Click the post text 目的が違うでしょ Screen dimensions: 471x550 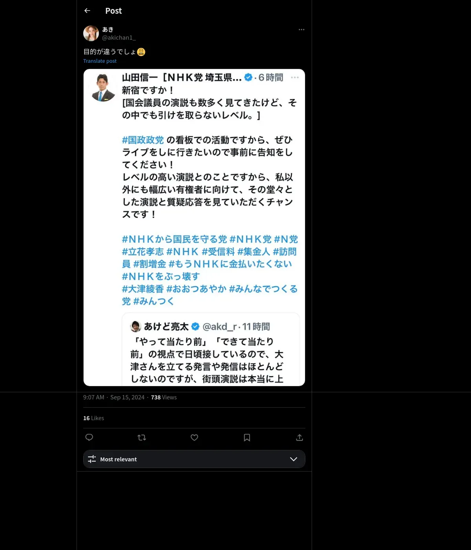pyautogui.click(x=110, y=52)
